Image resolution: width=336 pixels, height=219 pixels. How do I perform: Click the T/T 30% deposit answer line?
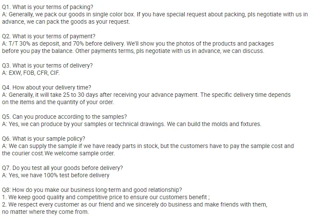click(138, 43)
